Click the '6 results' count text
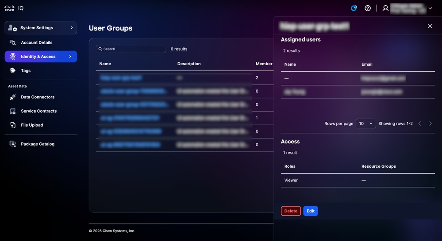The width and height of the screenshot is (442, 241). pos(179,49)
